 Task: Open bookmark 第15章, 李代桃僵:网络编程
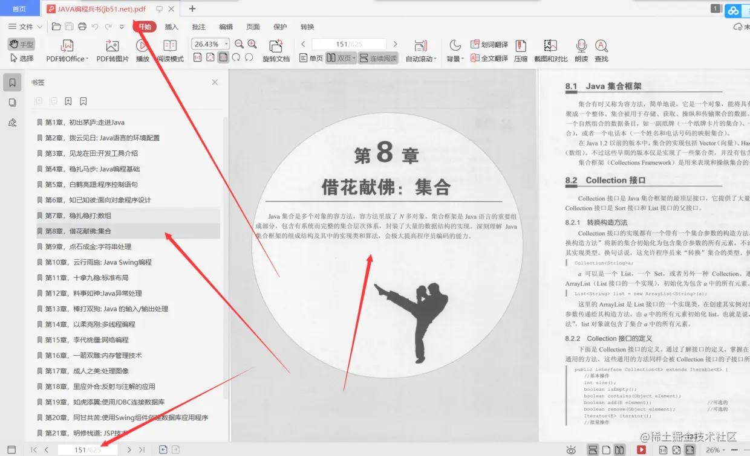click(128, 340)
